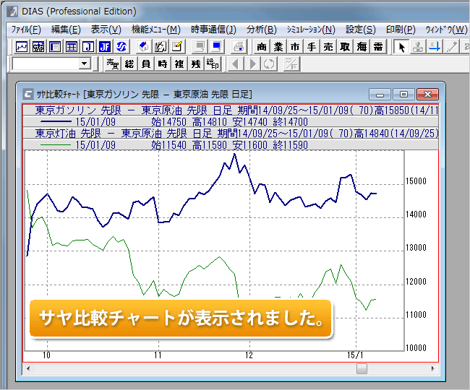Click the 時 icon in second toolbar

tap(163, 64)
